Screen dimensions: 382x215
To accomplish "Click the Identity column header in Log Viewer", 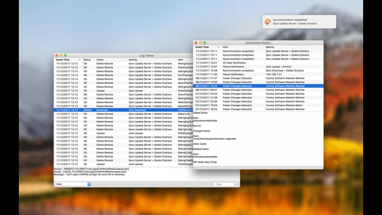I will point(133,60).
